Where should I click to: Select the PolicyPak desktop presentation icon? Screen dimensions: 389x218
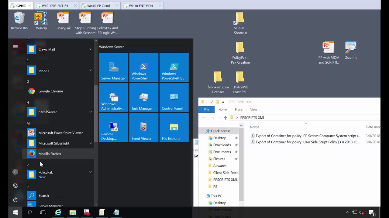[x=63, y=21]
